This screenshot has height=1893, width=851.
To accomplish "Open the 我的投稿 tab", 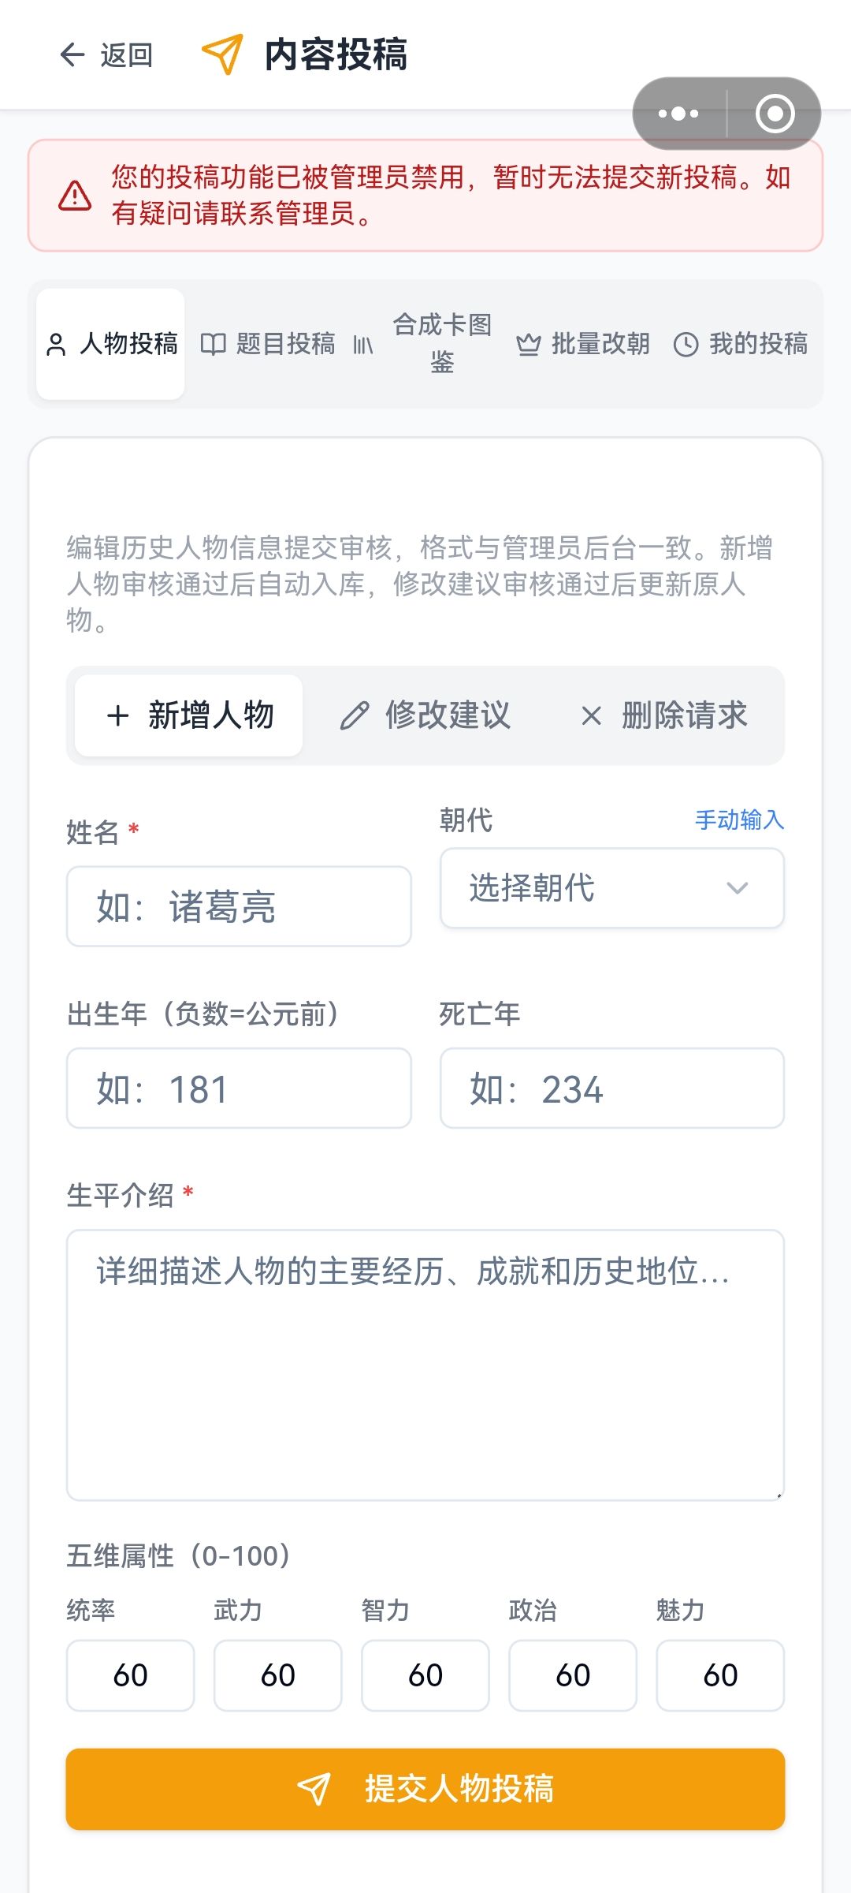I will click(741, 344).
